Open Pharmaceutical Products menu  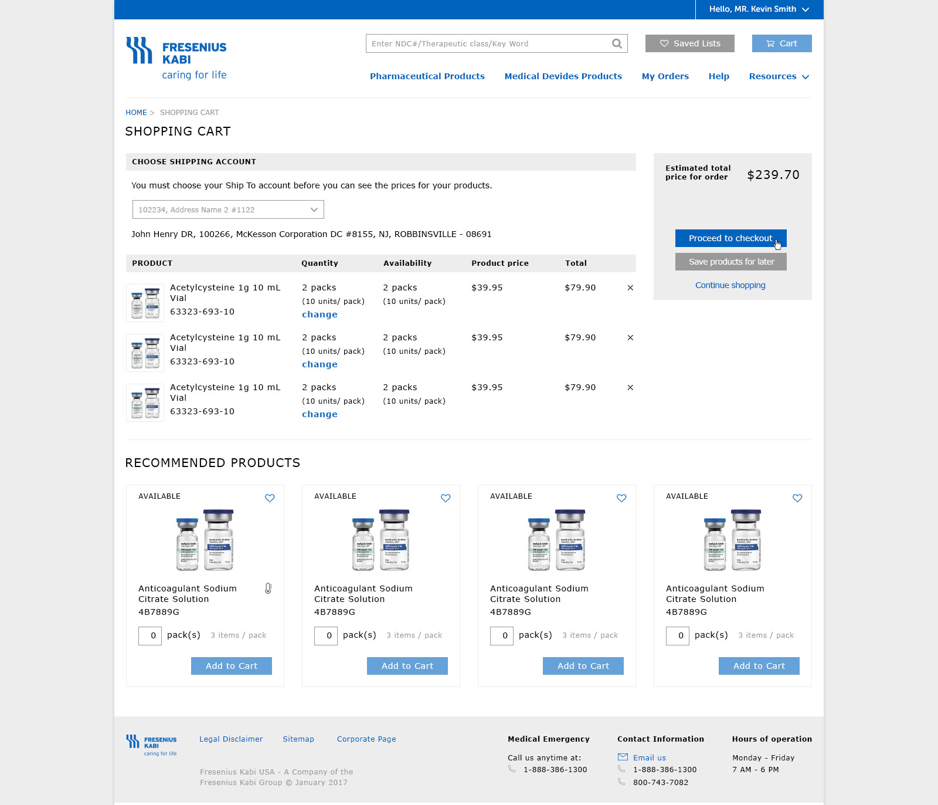tap(427, 76)
